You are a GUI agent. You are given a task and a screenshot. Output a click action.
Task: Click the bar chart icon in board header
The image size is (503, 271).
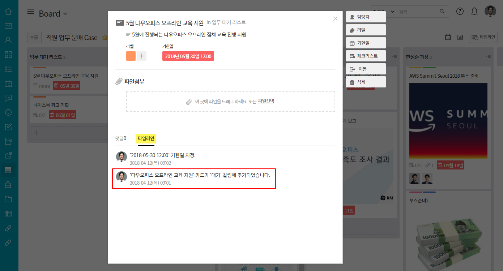[x=460, y=37]
